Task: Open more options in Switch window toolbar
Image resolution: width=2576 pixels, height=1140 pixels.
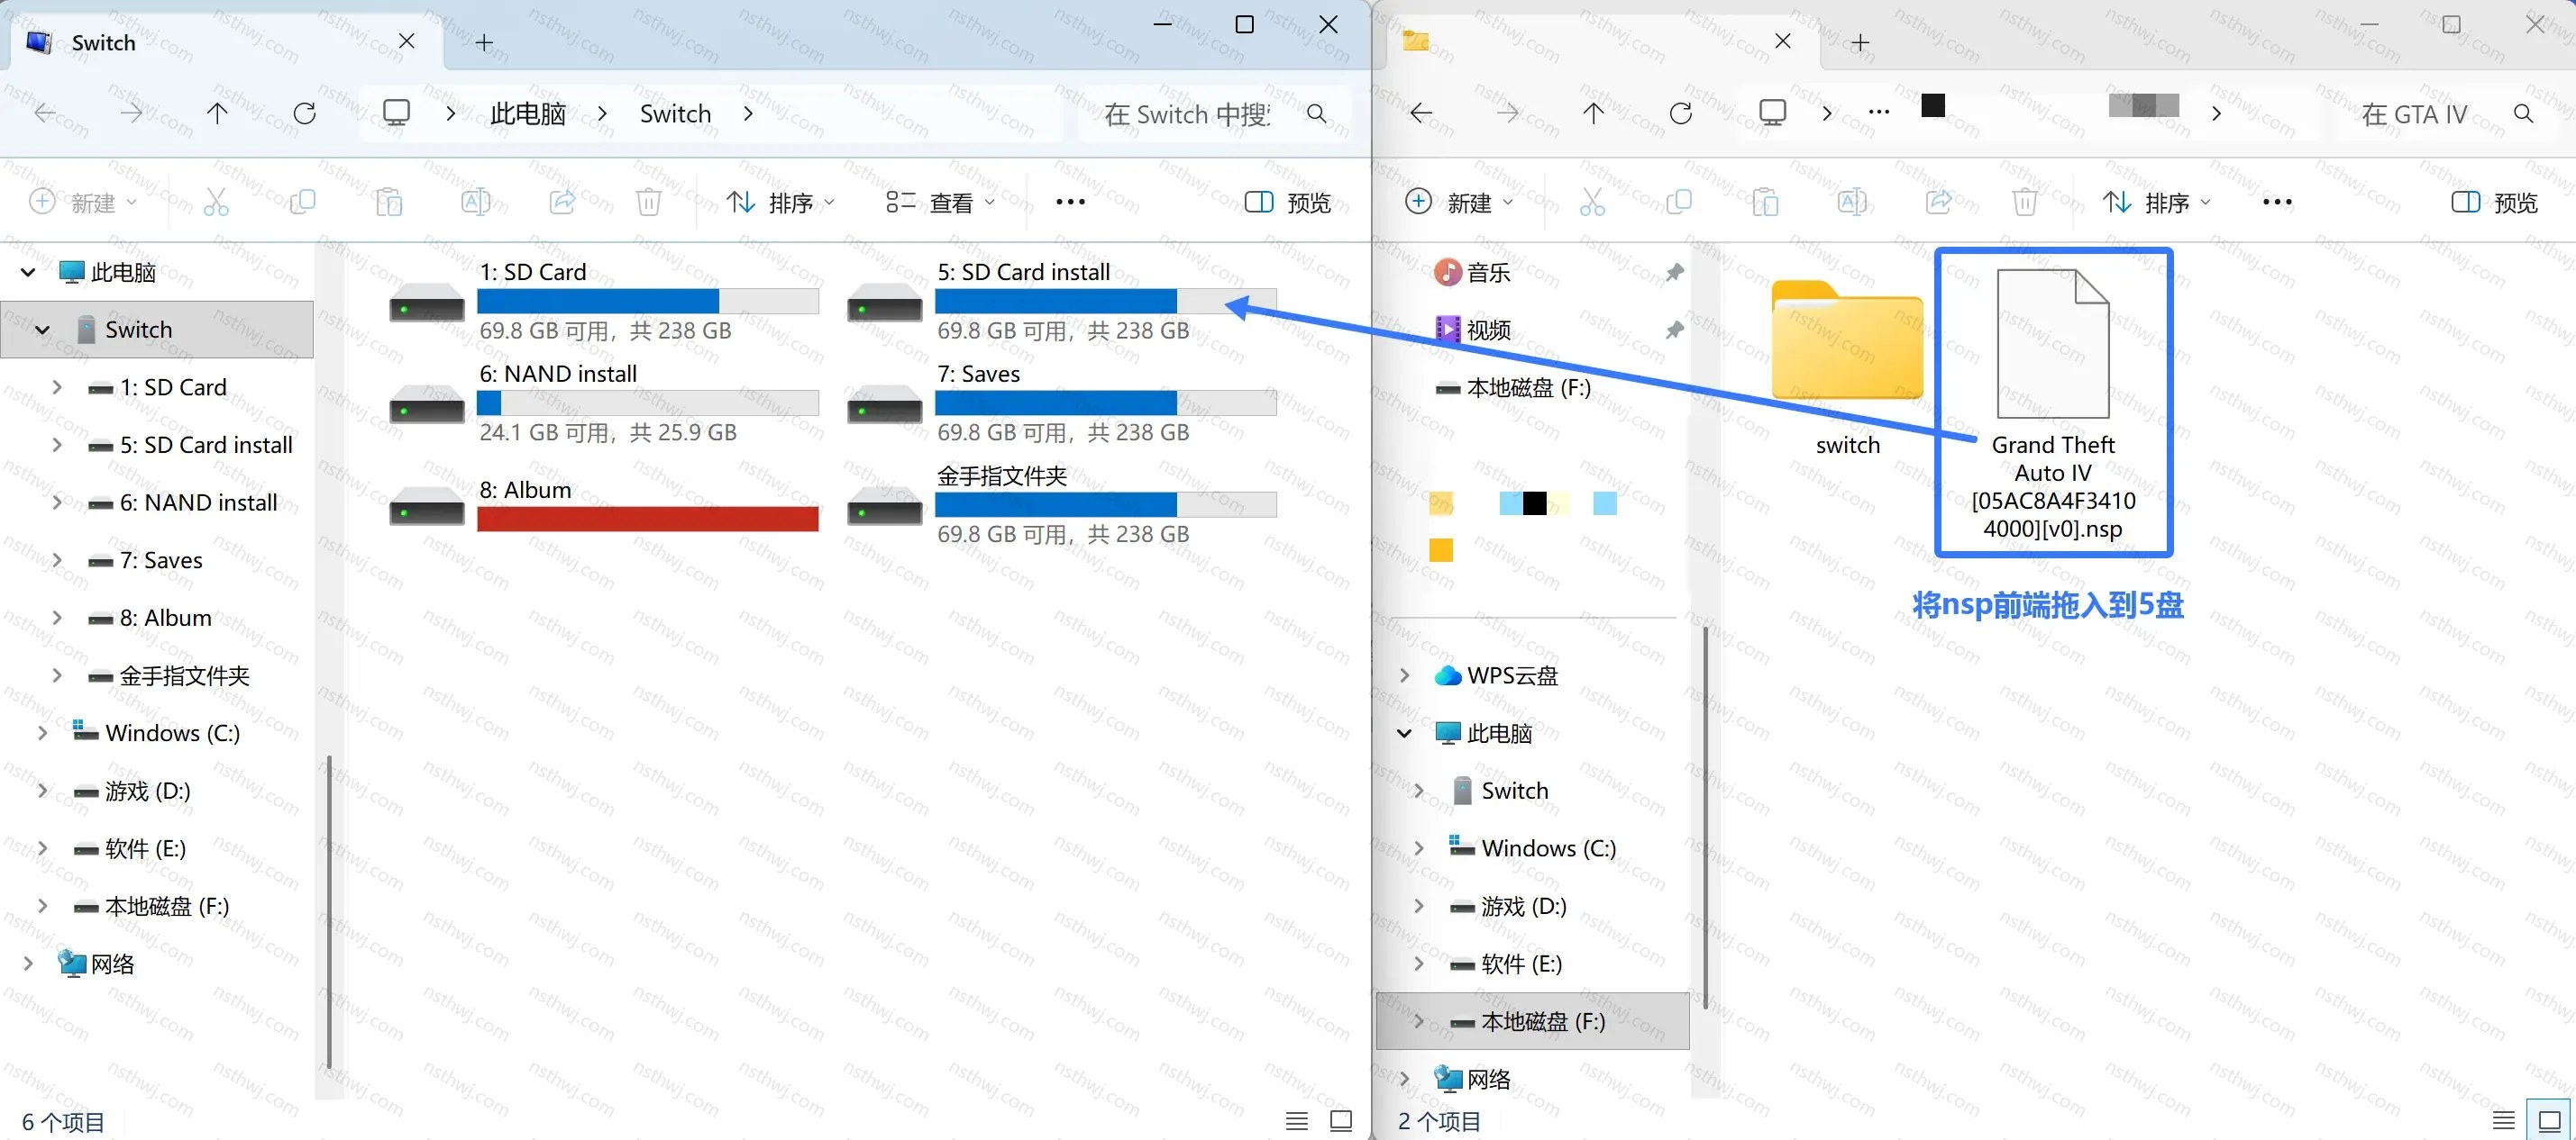Action: click(x=1070, y=202)
